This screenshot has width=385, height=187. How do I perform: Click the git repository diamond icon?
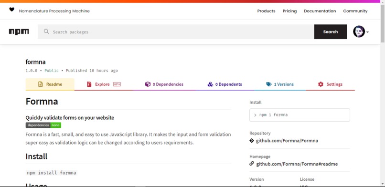pyautogui.click(x=252, y=141)
